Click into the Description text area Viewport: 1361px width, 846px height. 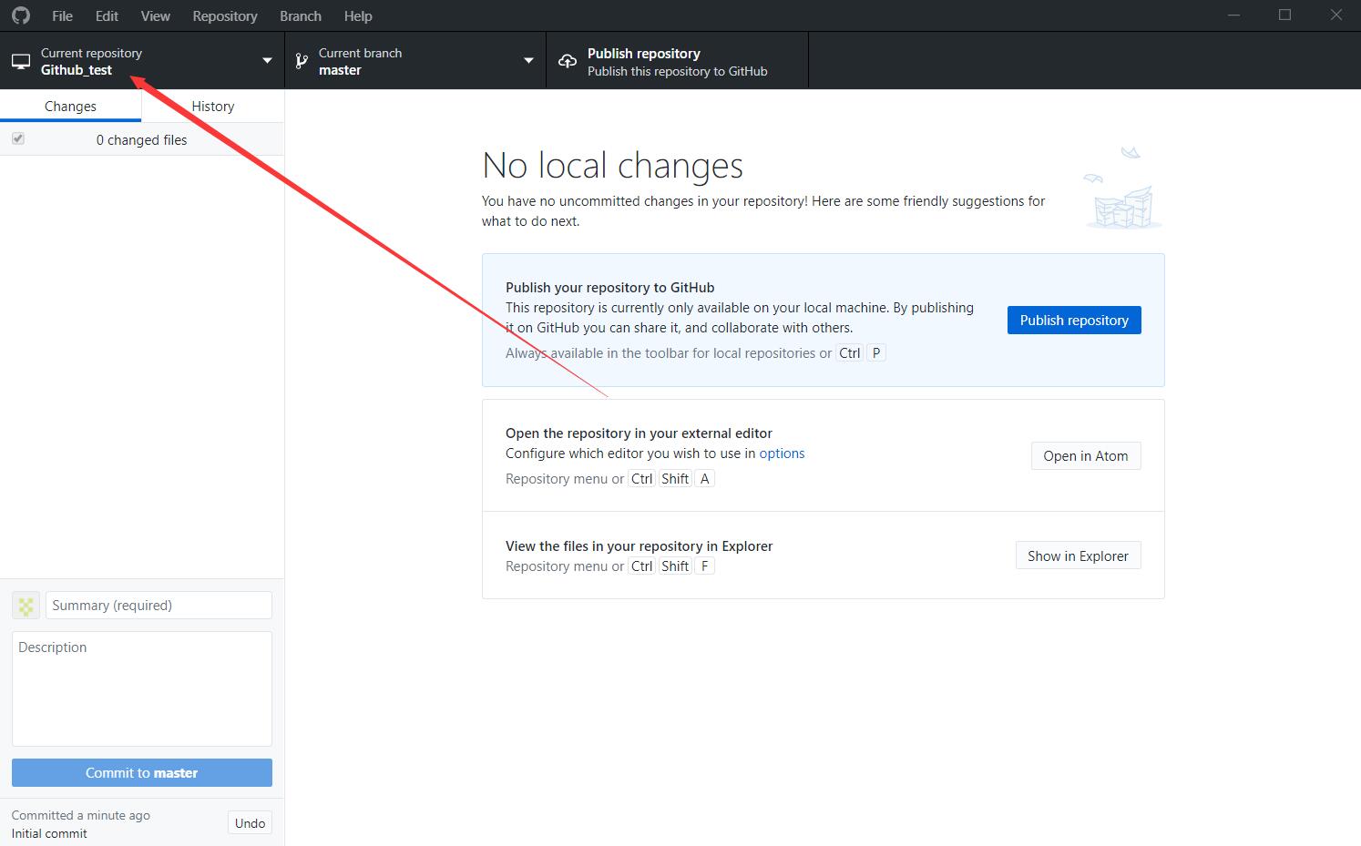click(x=142, y=688)
